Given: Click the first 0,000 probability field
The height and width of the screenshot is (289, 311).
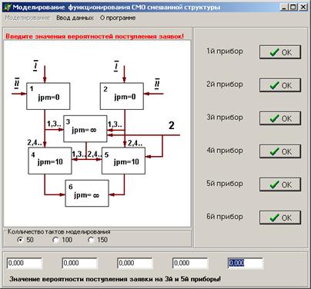Looking at the screenshot, I should (25, 263).
